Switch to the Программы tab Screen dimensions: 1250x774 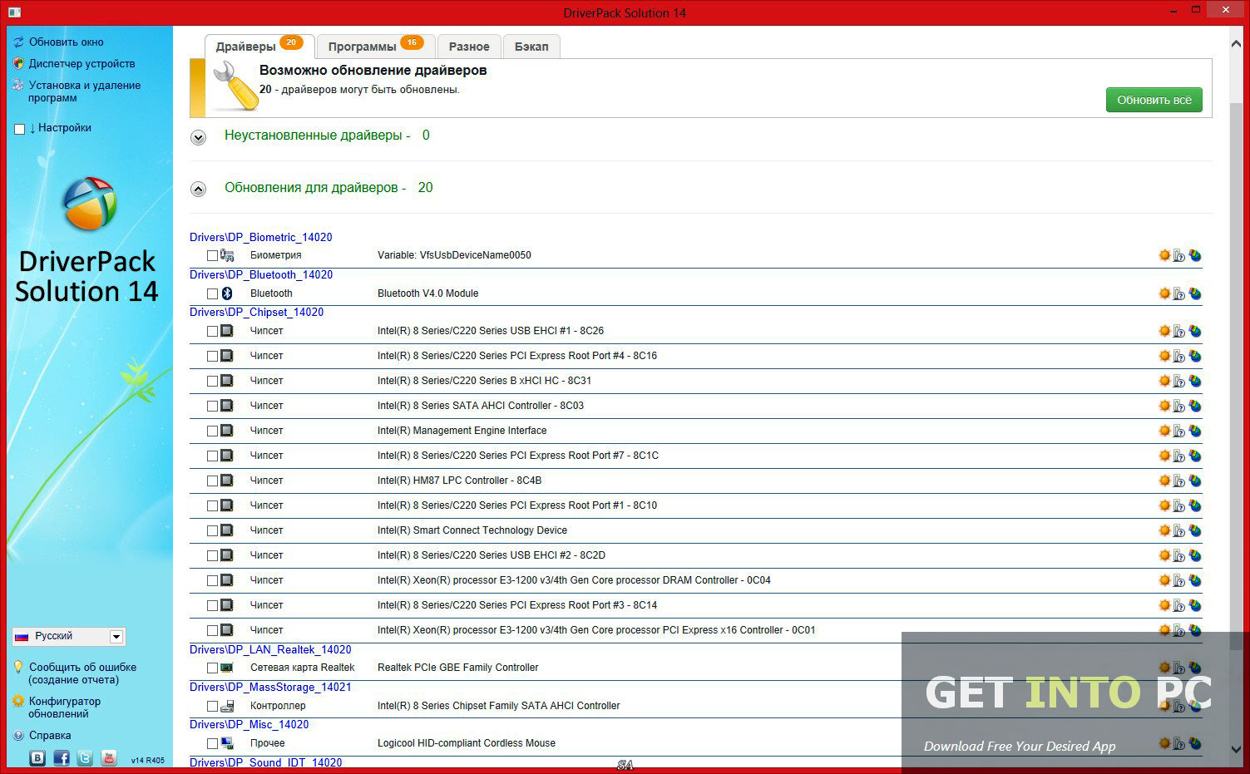coord(375,47)
